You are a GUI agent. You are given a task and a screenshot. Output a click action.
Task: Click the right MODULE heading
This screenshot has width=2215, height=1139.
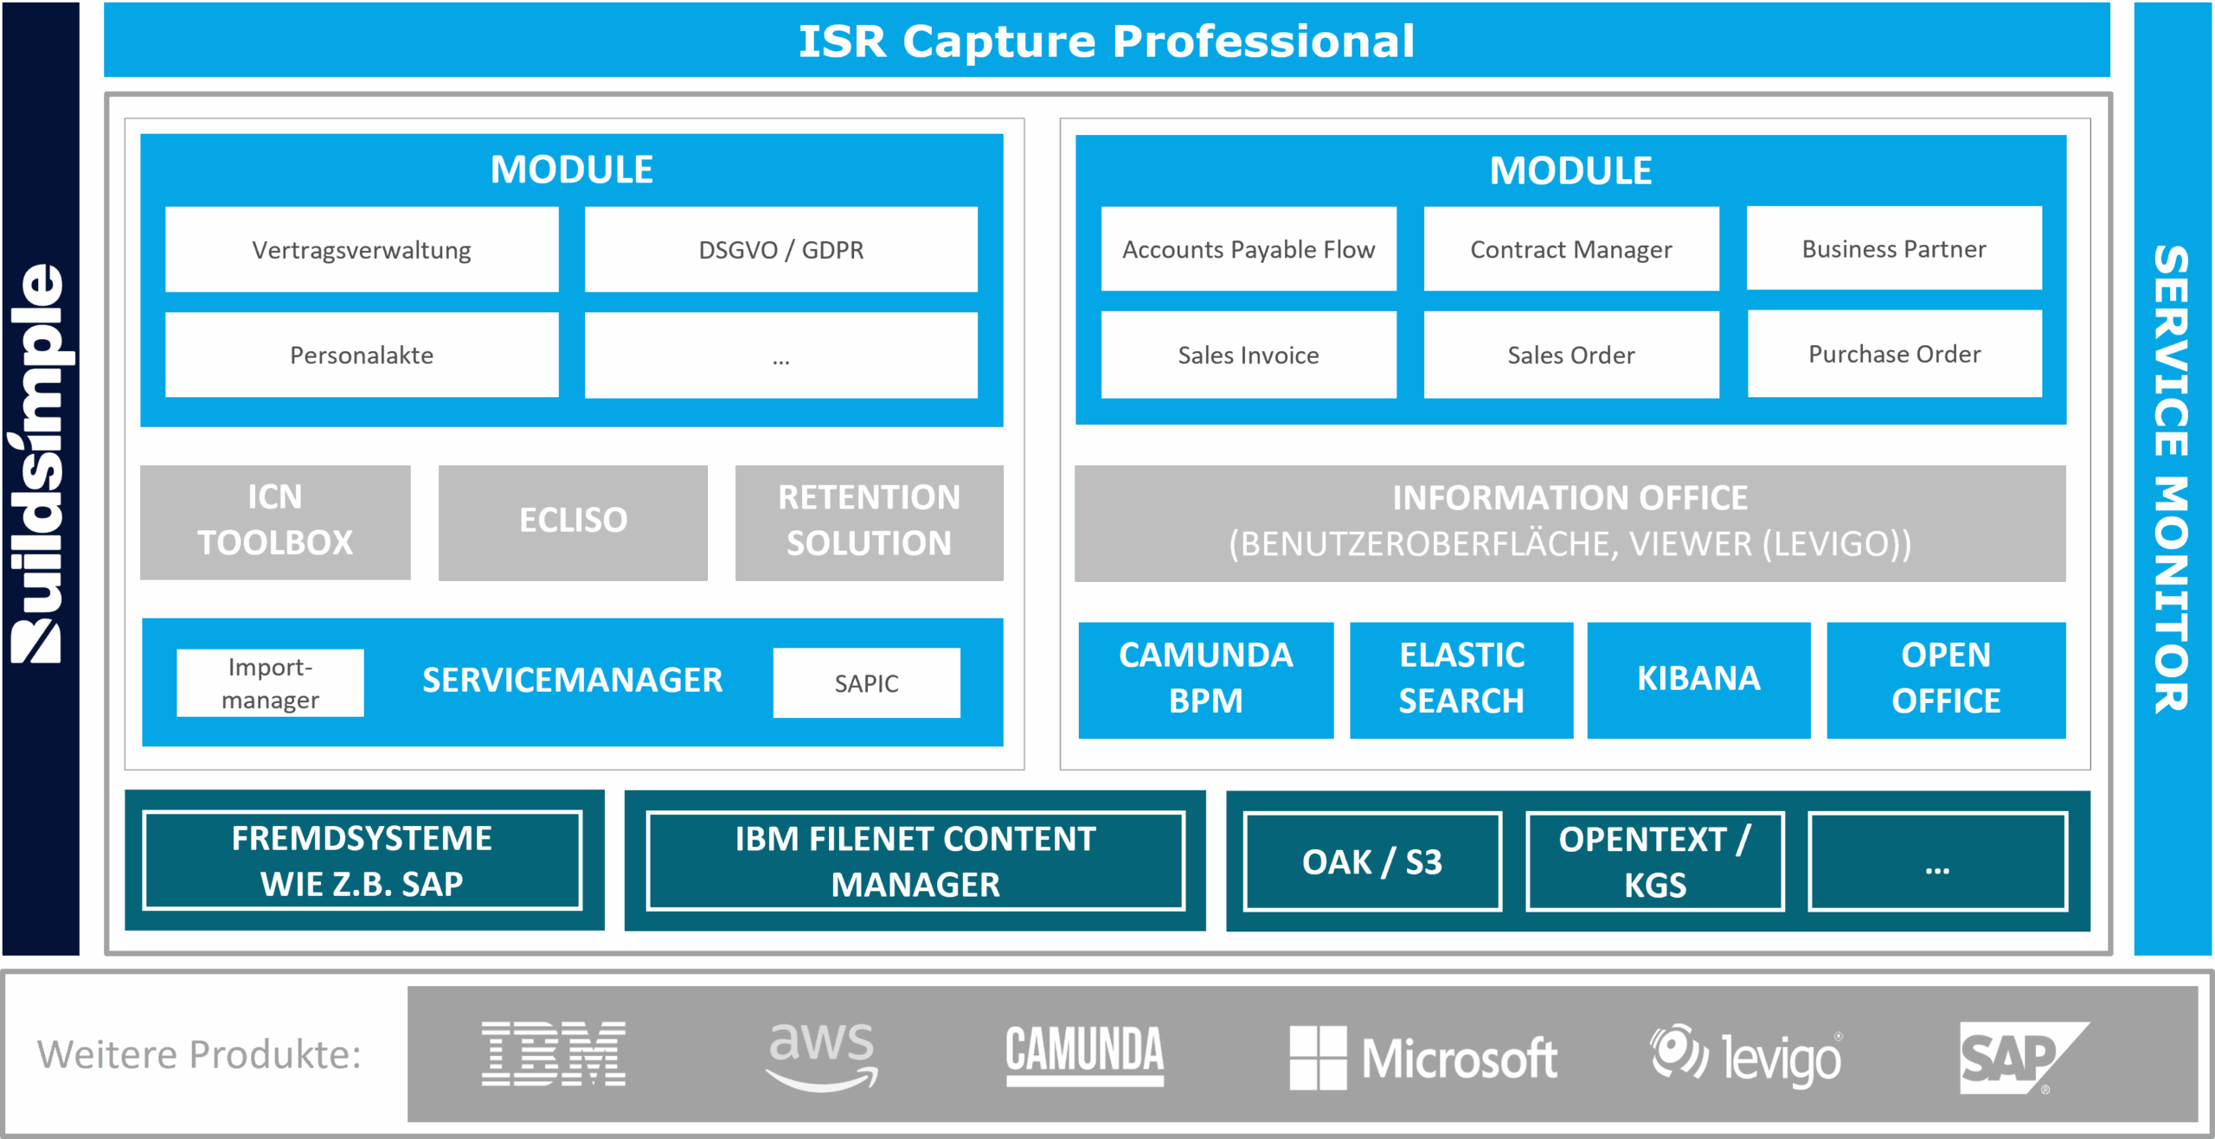point(1570,170)
